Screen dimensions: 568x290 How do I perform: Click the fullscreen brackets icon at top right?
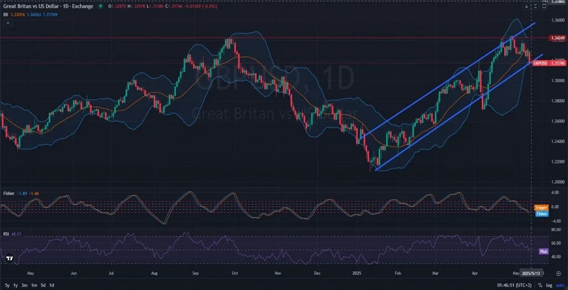click(x=545, y=6)
